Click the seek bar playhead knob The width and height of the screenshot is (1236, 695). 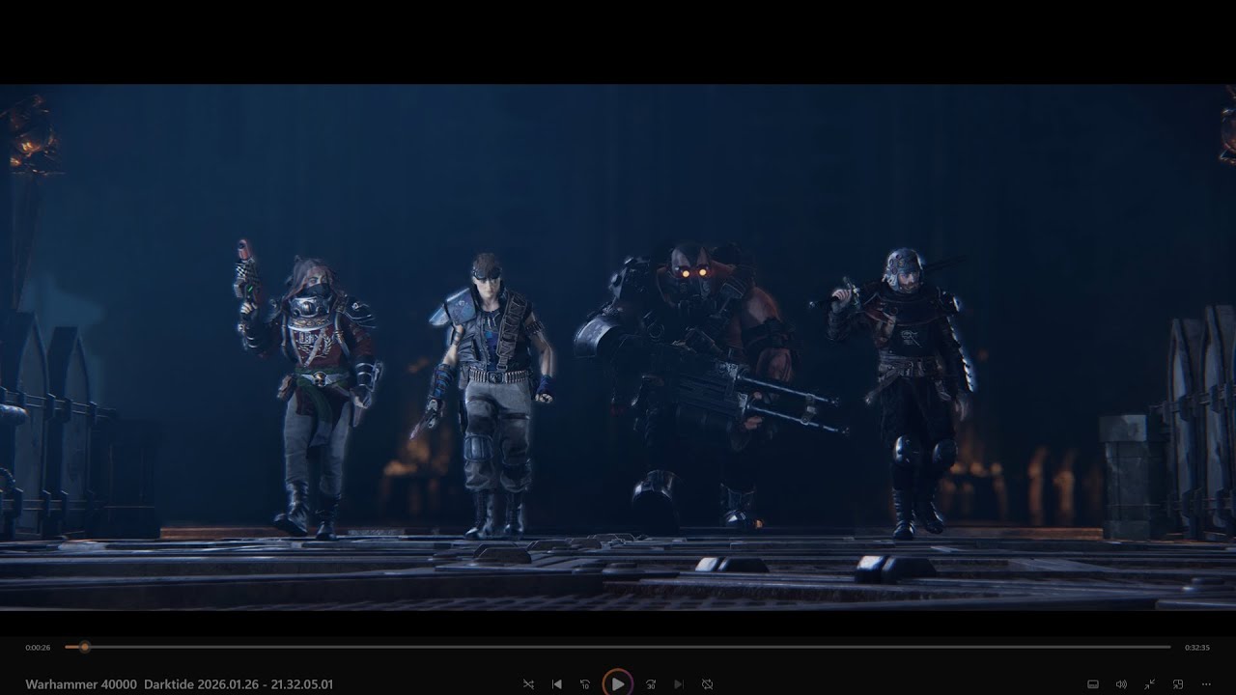click(x=85, y=647)
